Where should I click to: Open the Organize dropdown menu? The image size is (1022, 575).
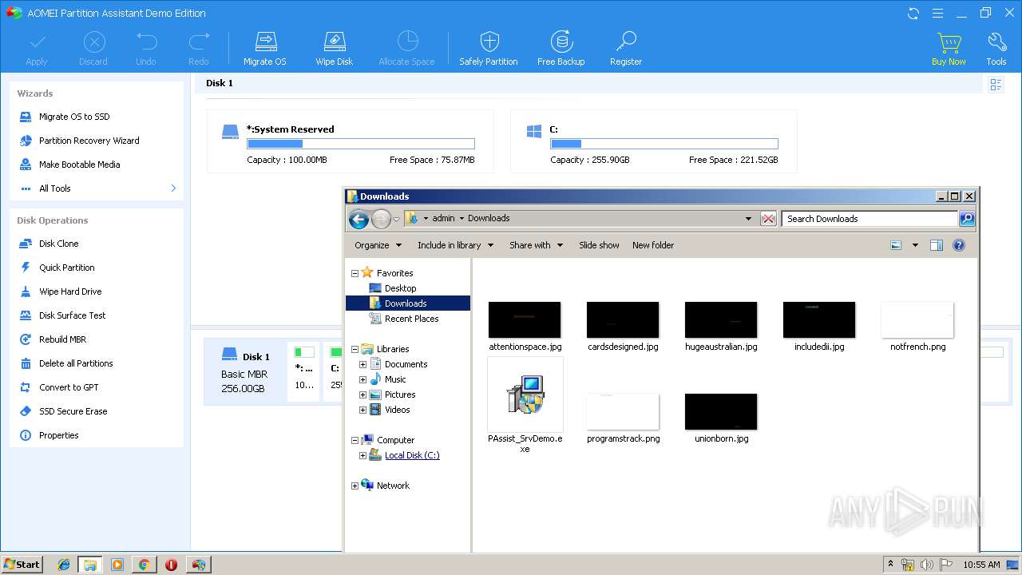point(378,245)
